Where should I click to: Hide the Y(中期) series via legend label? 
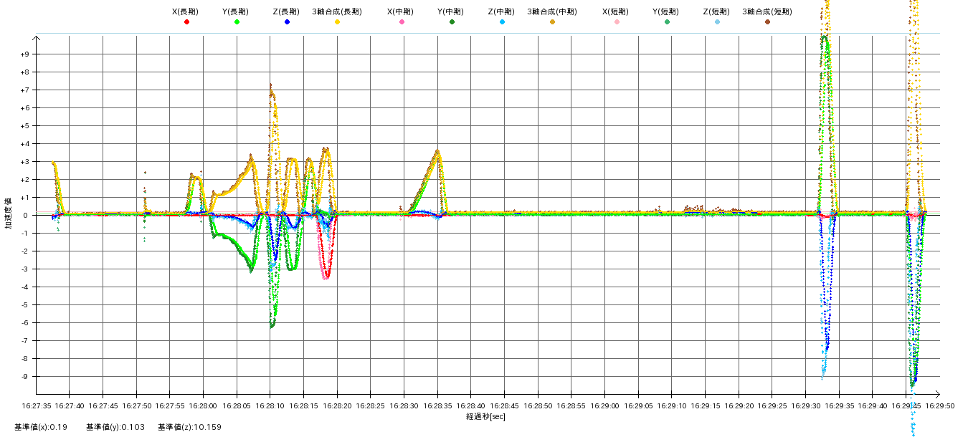pyautogui.click(x=450, y=11)
